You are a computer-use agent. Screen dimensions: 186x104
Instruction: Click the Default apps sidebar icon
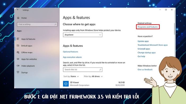(18, 46)
